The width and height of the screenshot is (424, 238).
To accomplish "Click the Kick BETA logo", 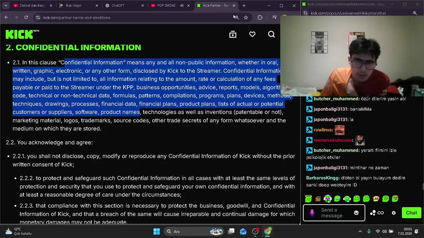I will [22, 34].
